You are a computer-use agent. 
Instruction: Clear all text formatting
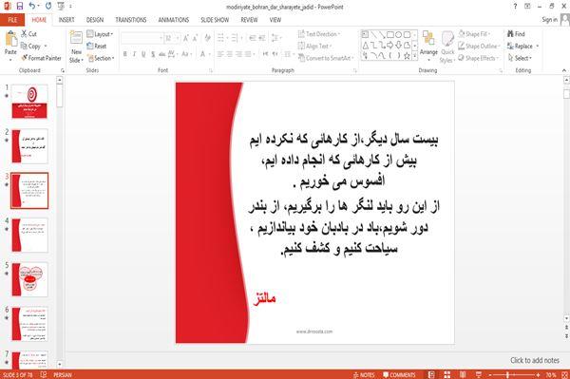(207, 38)
